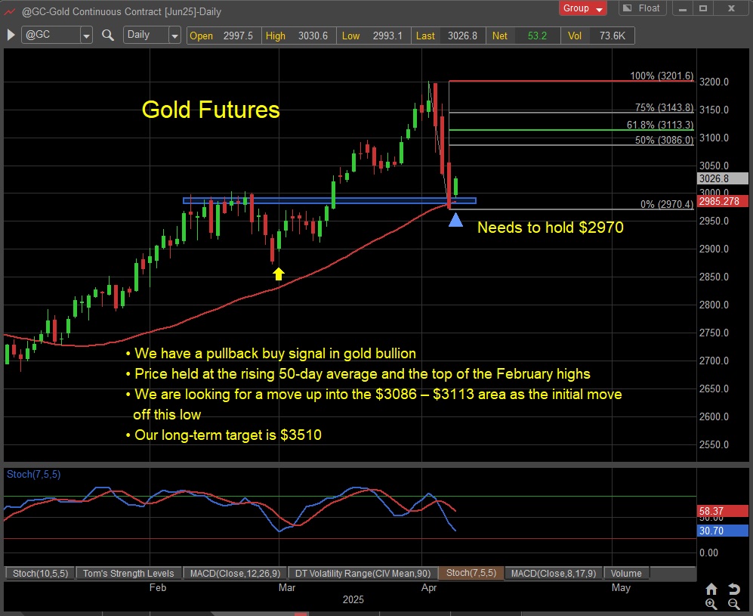This screenshot has height=616, width=753.
Task: Maximize the chart window
Action: (x=703, y=8)
